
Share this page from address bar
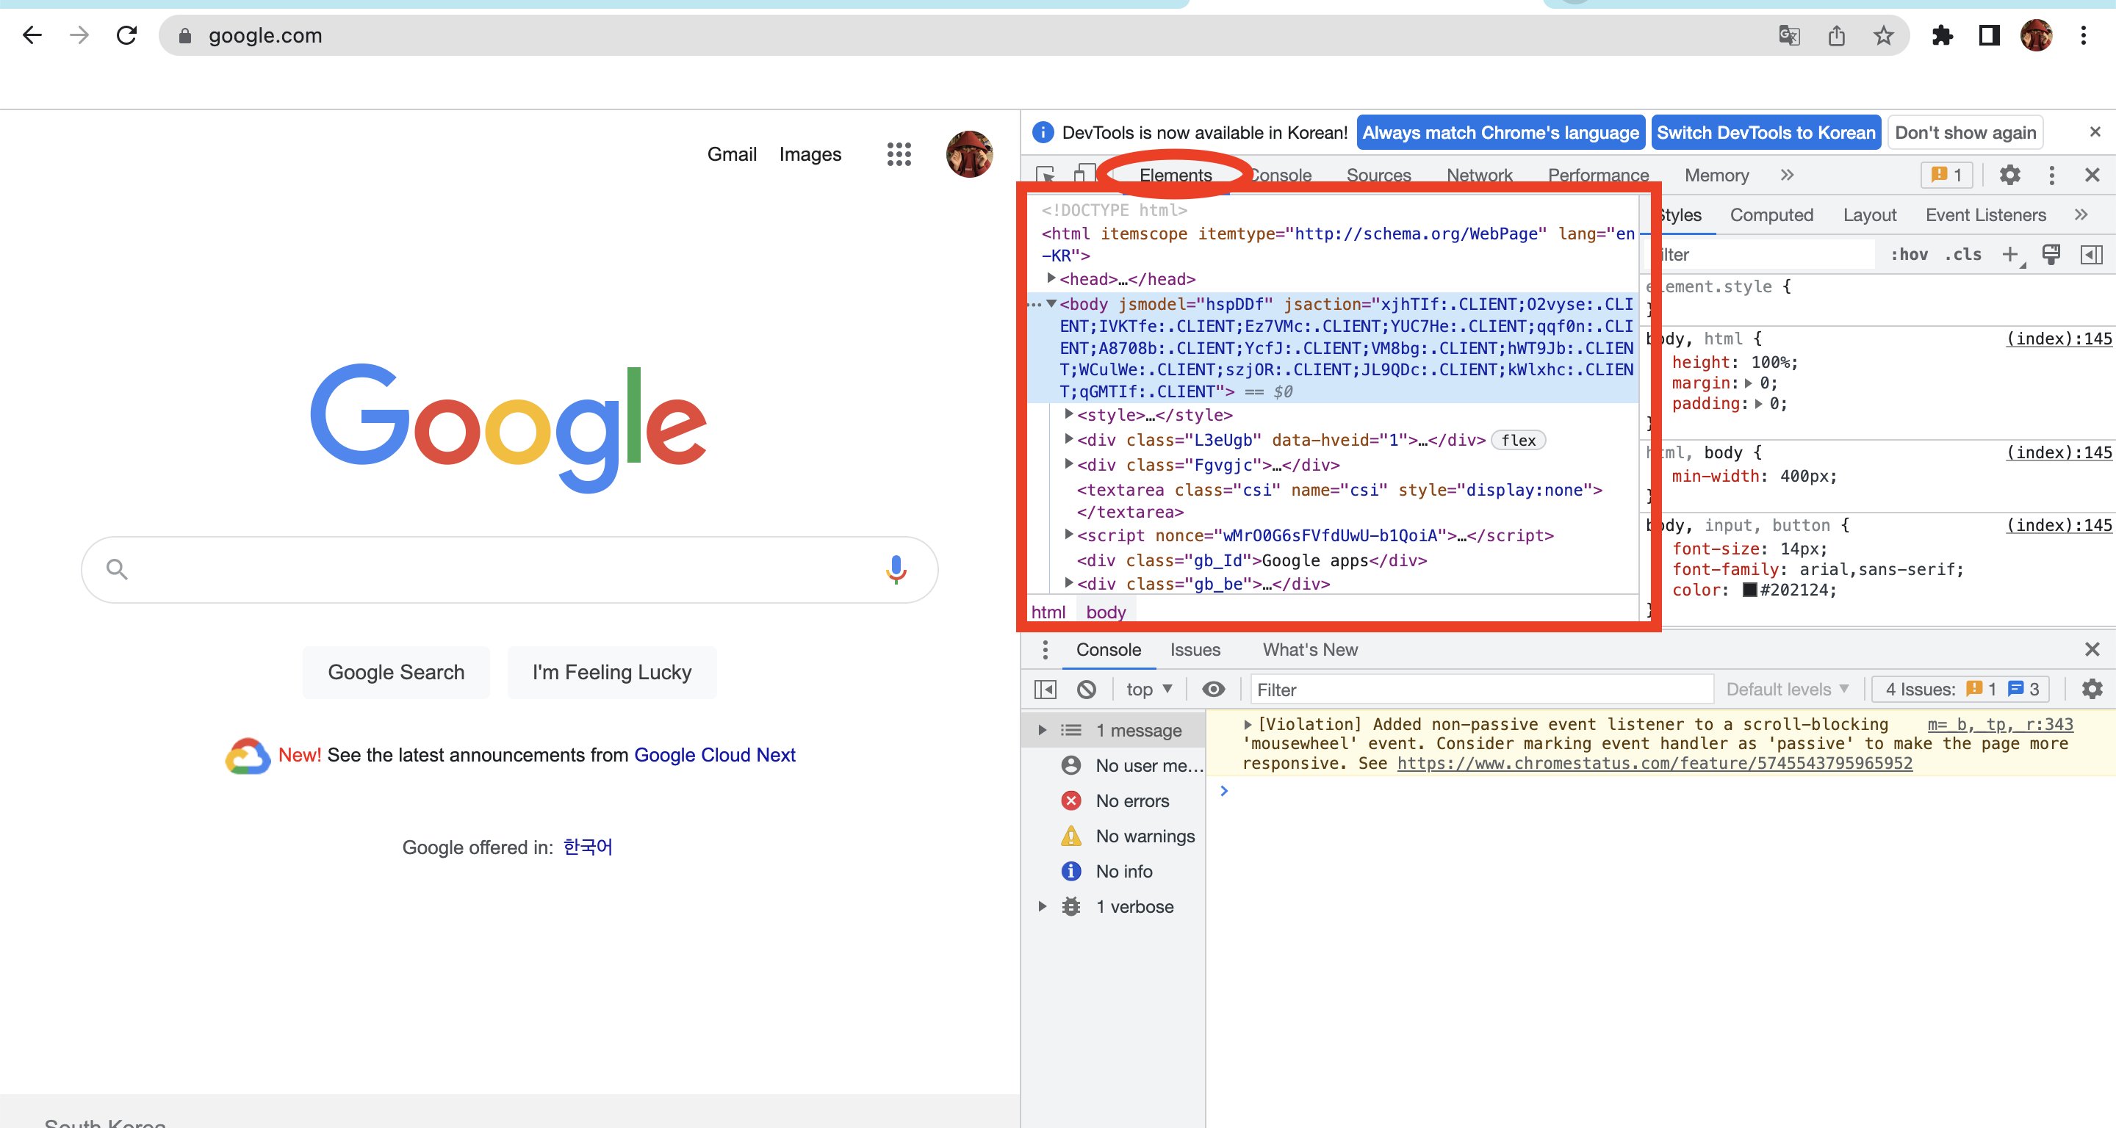click(x=1837, y=35)
